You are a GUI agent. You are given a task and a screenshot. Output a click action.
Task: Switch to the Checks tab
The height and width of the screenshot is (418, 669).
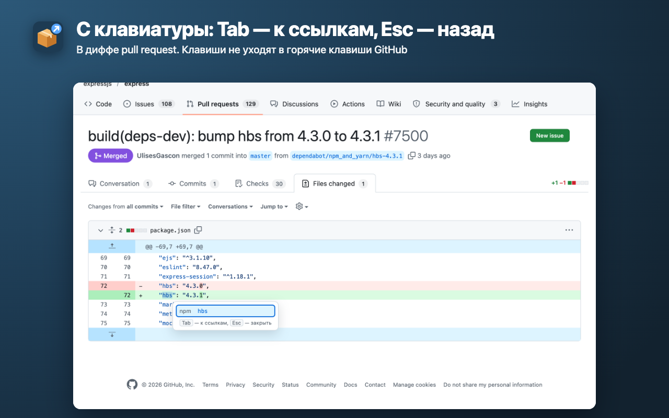point(260,183)
